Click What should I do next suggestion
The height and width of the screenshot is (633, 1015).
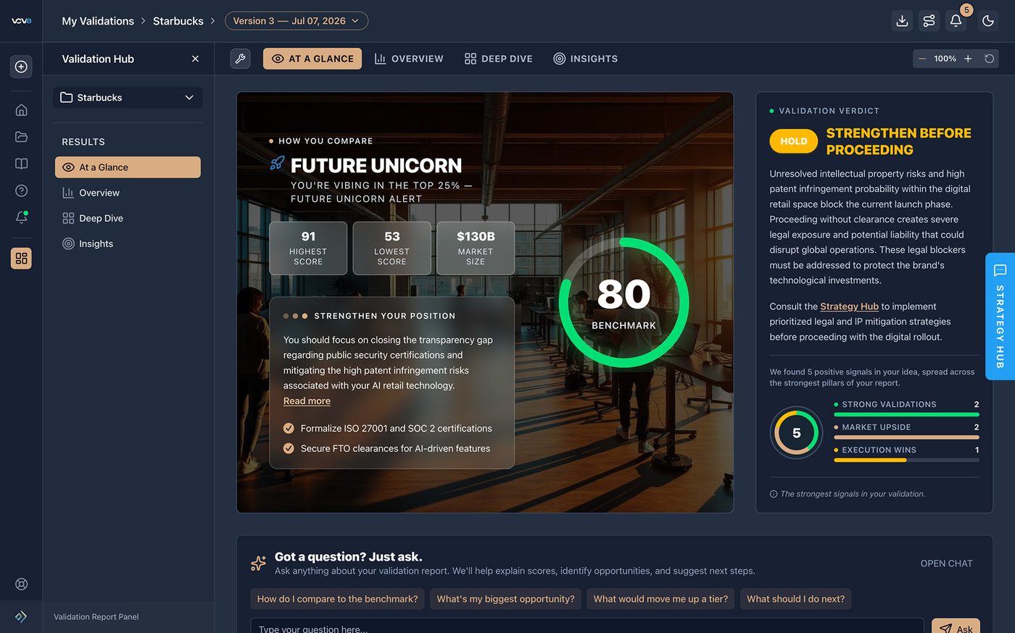(x=795, y=599)
